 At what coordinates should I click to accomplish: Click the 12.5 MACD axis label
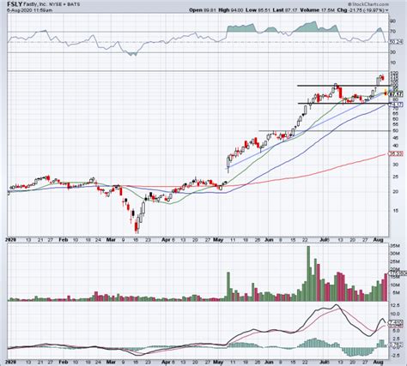394,305
